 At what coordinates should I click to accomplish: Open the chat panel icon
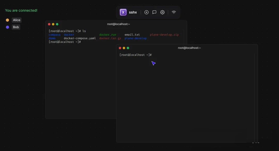(154, 12)
